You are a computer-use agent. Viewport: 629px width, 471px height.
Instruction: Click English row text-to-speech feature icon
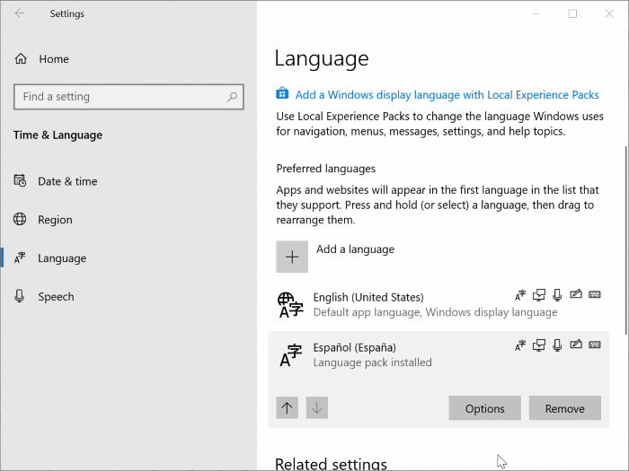click(x=539, y=295)
